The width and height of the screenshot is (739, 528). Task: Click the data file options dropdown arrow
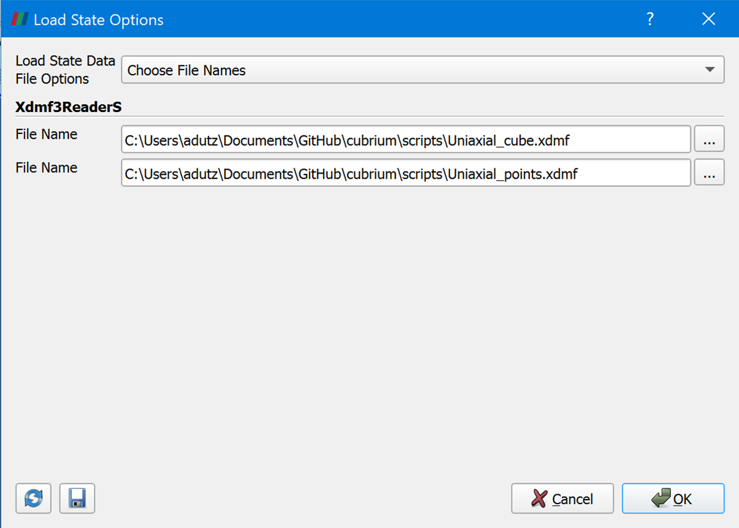(710, 70)
